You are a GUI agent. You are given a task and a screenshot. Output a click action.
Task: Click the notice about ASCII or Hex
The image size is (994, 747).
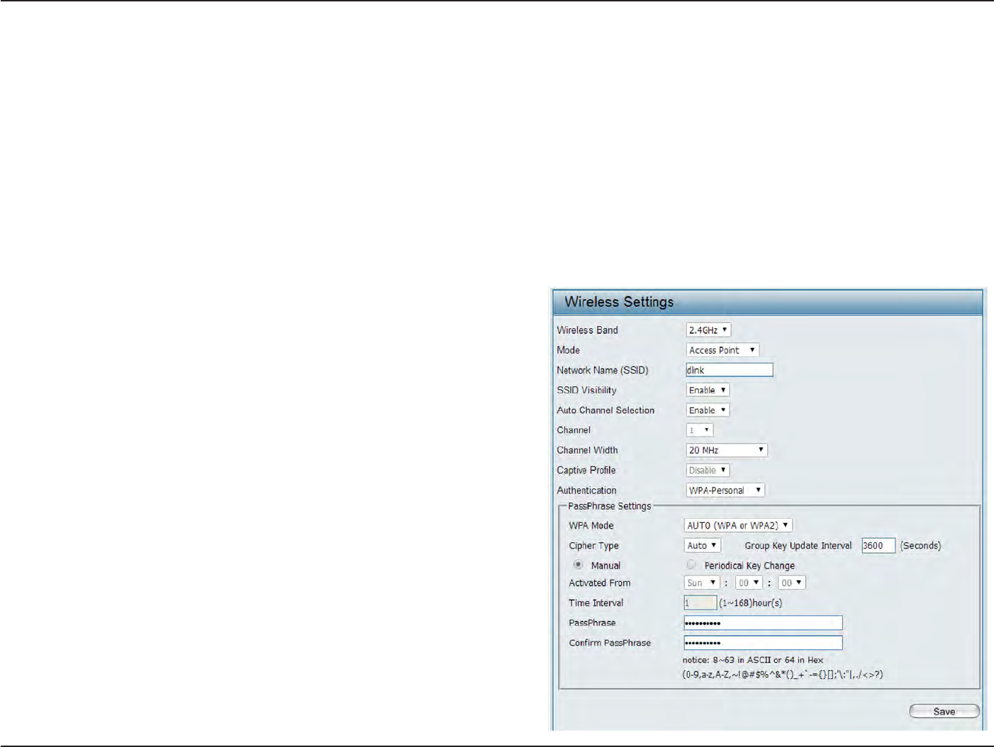pos(753,660)
